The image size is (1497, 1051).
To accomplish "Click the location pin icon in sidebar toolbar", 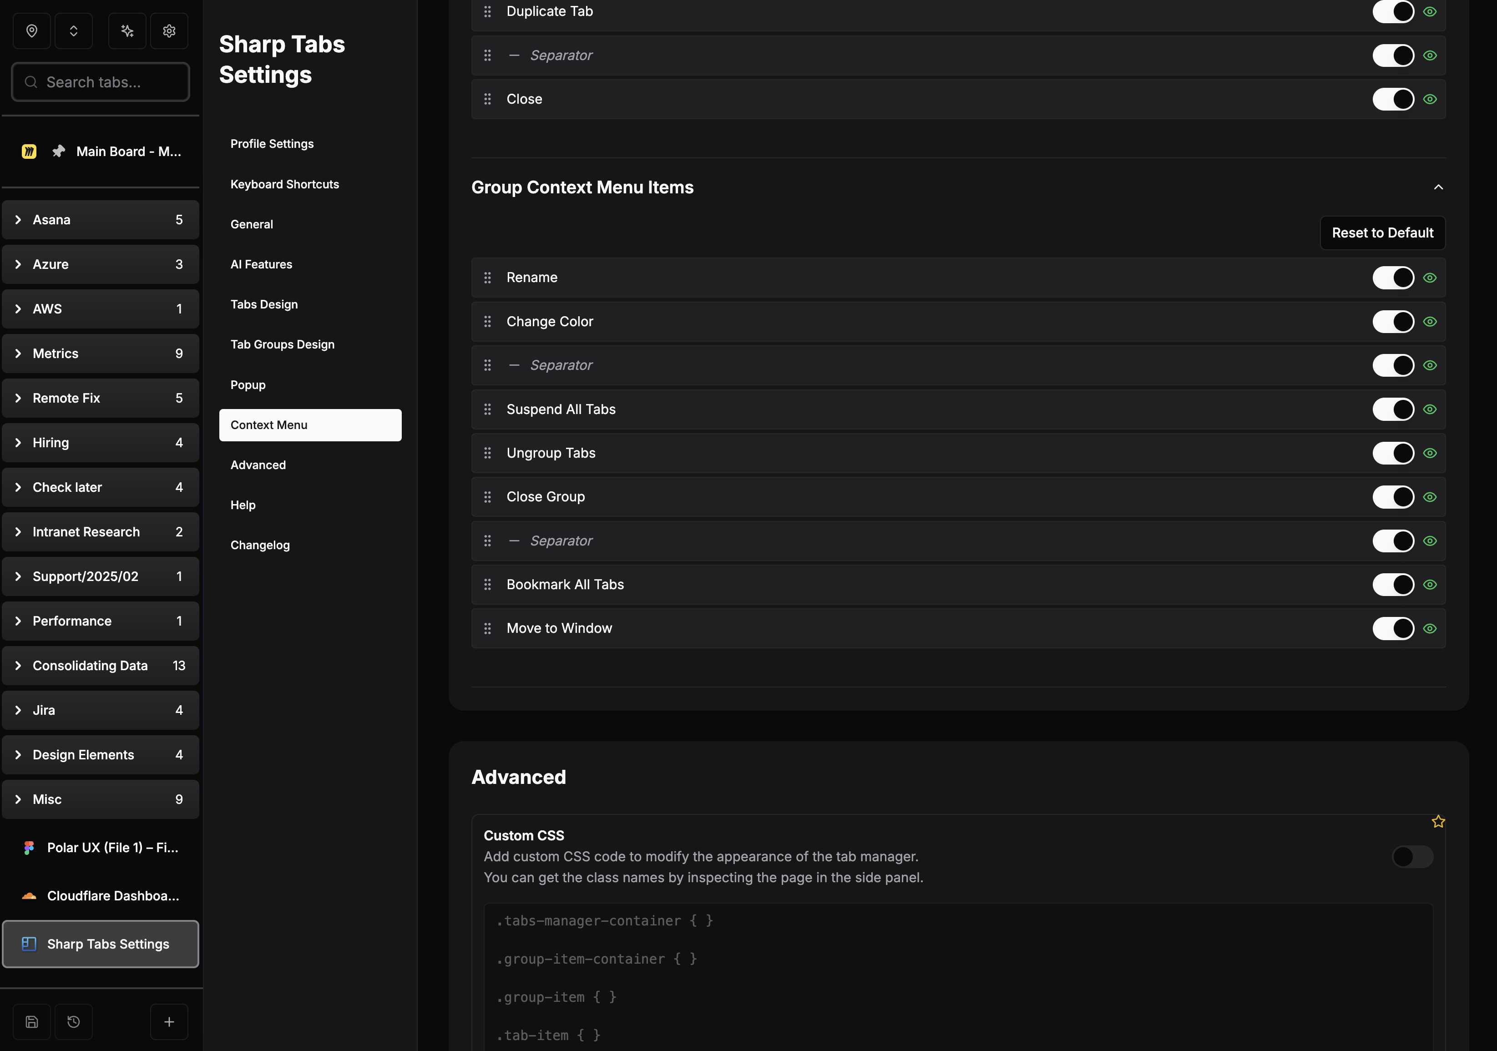I will [x=31, y=30].
